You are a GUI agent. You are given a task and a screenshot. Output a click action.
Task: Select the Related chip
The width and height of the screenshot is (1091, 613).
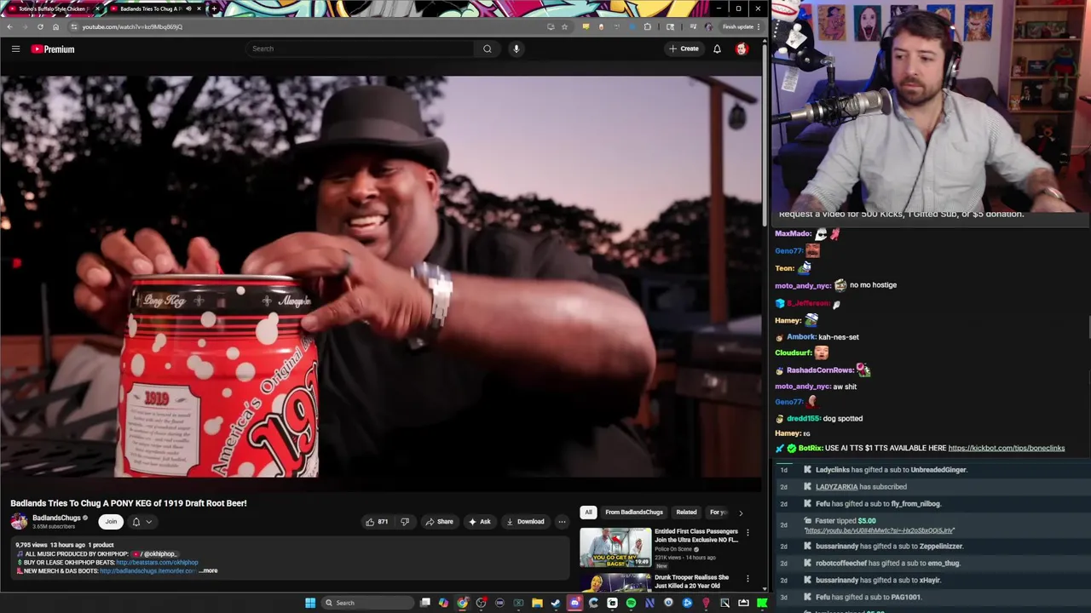pyautogui.click(x=686, y=512)
